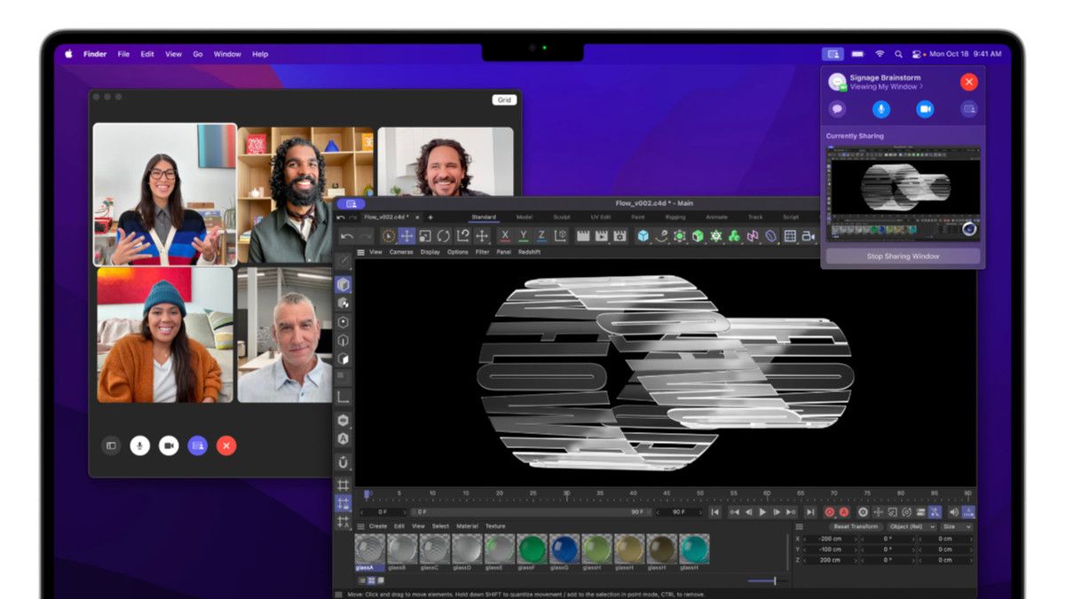Screen dimensions: 1065x599
Task: Click the Stop Sharing Window button
Action: click(902, 256)
